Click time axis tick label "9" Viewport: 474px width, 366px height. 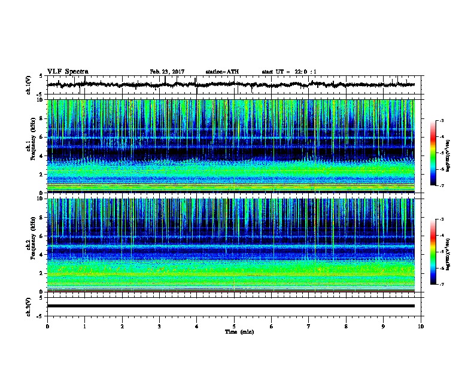pyautogui.click(x=383, y=327)
